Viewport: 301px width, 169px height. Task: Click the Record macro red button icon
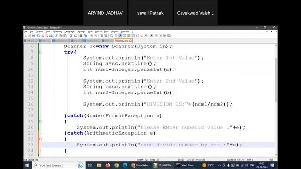pos(151,36)
